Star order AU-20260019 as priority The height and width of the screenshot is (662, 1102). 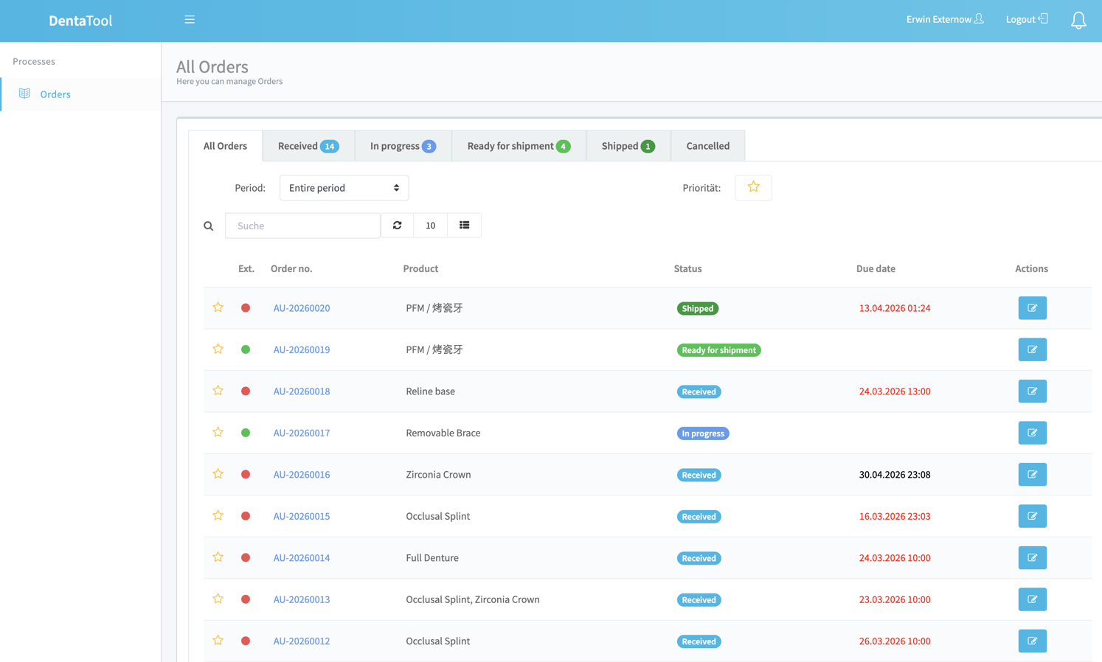[218, 349]
